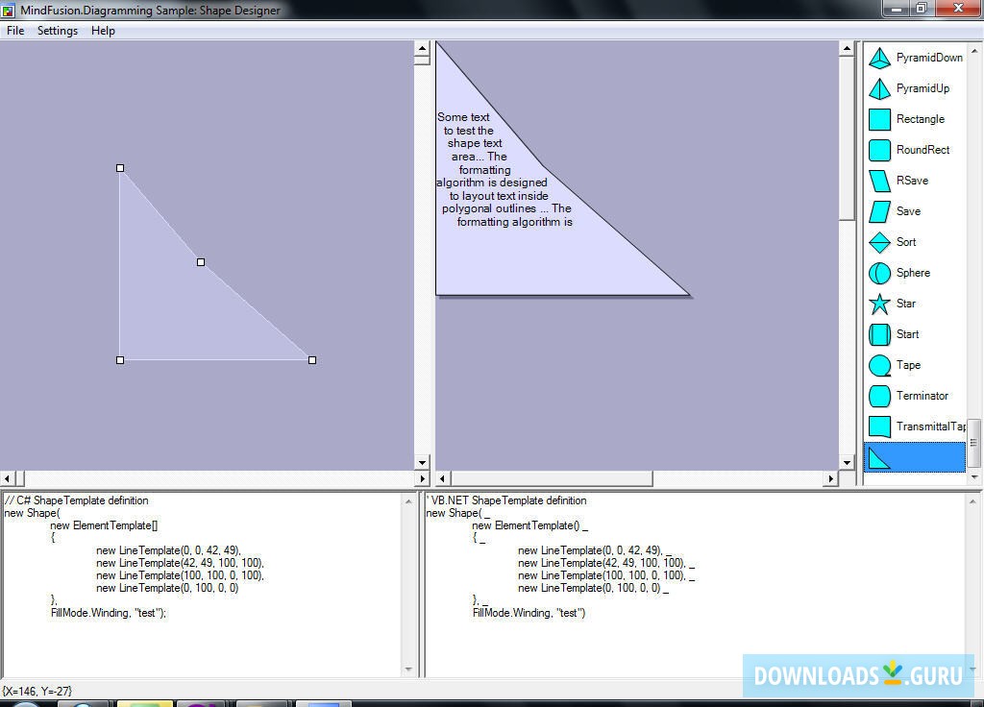984x707 pixels.
Task: Select the PyramidDown shape
Action: click(x=913, y=58)
